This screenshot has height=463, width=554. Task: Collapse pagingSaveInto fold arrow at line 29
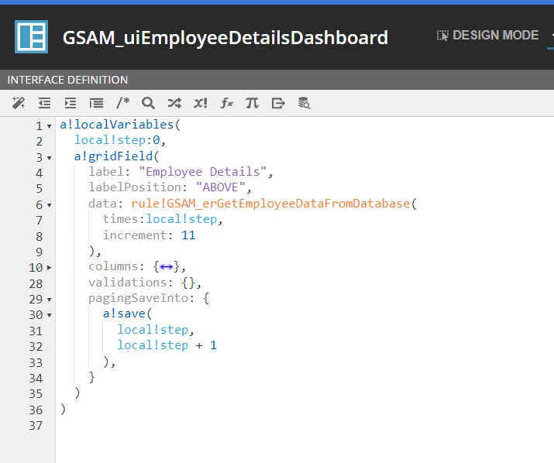(49, 300)
